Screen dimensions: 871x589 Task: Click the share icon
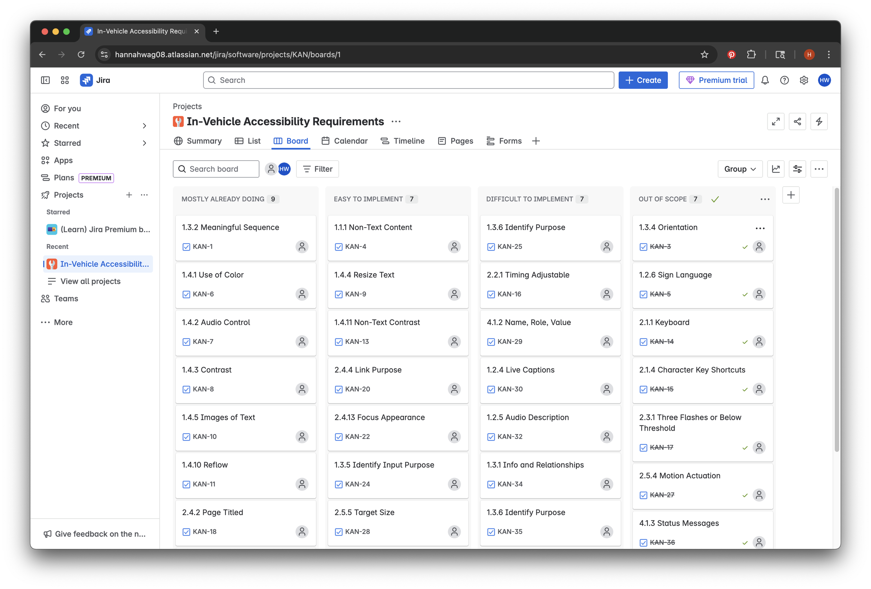[797, 121]
